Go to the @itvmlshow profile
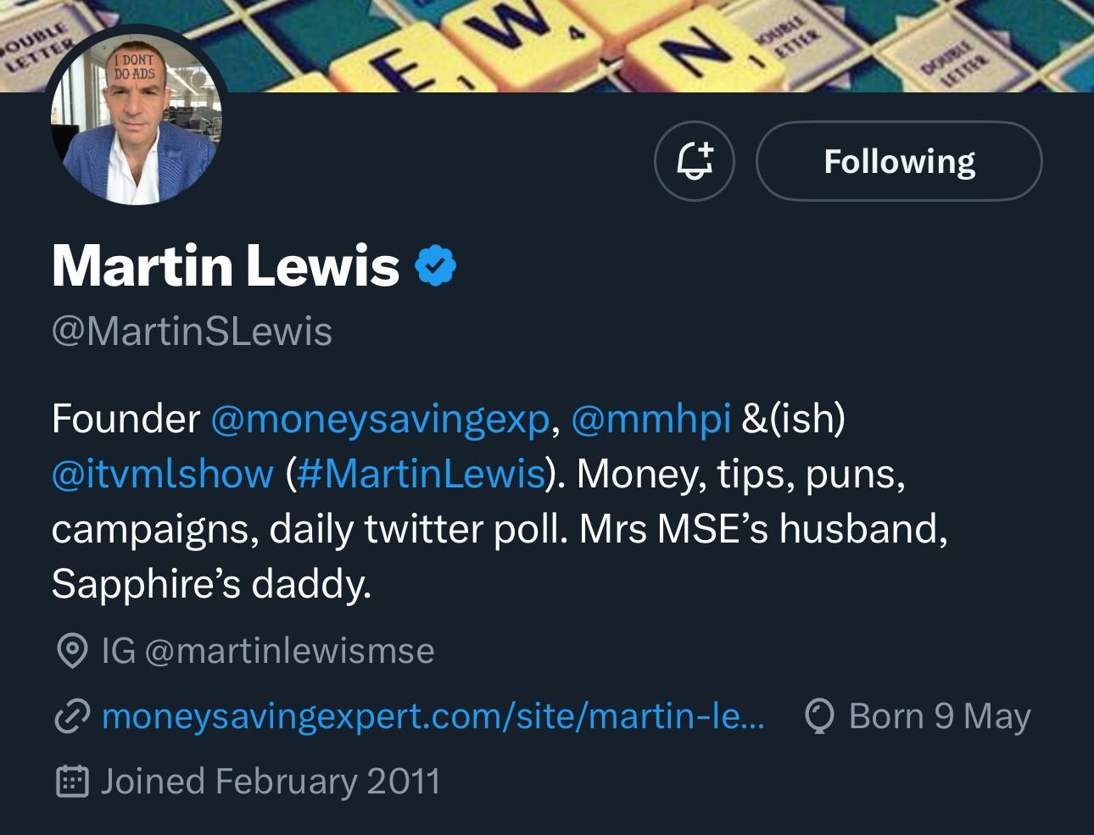The height and width of the screenshot is (835, 1094). [163, 474]
